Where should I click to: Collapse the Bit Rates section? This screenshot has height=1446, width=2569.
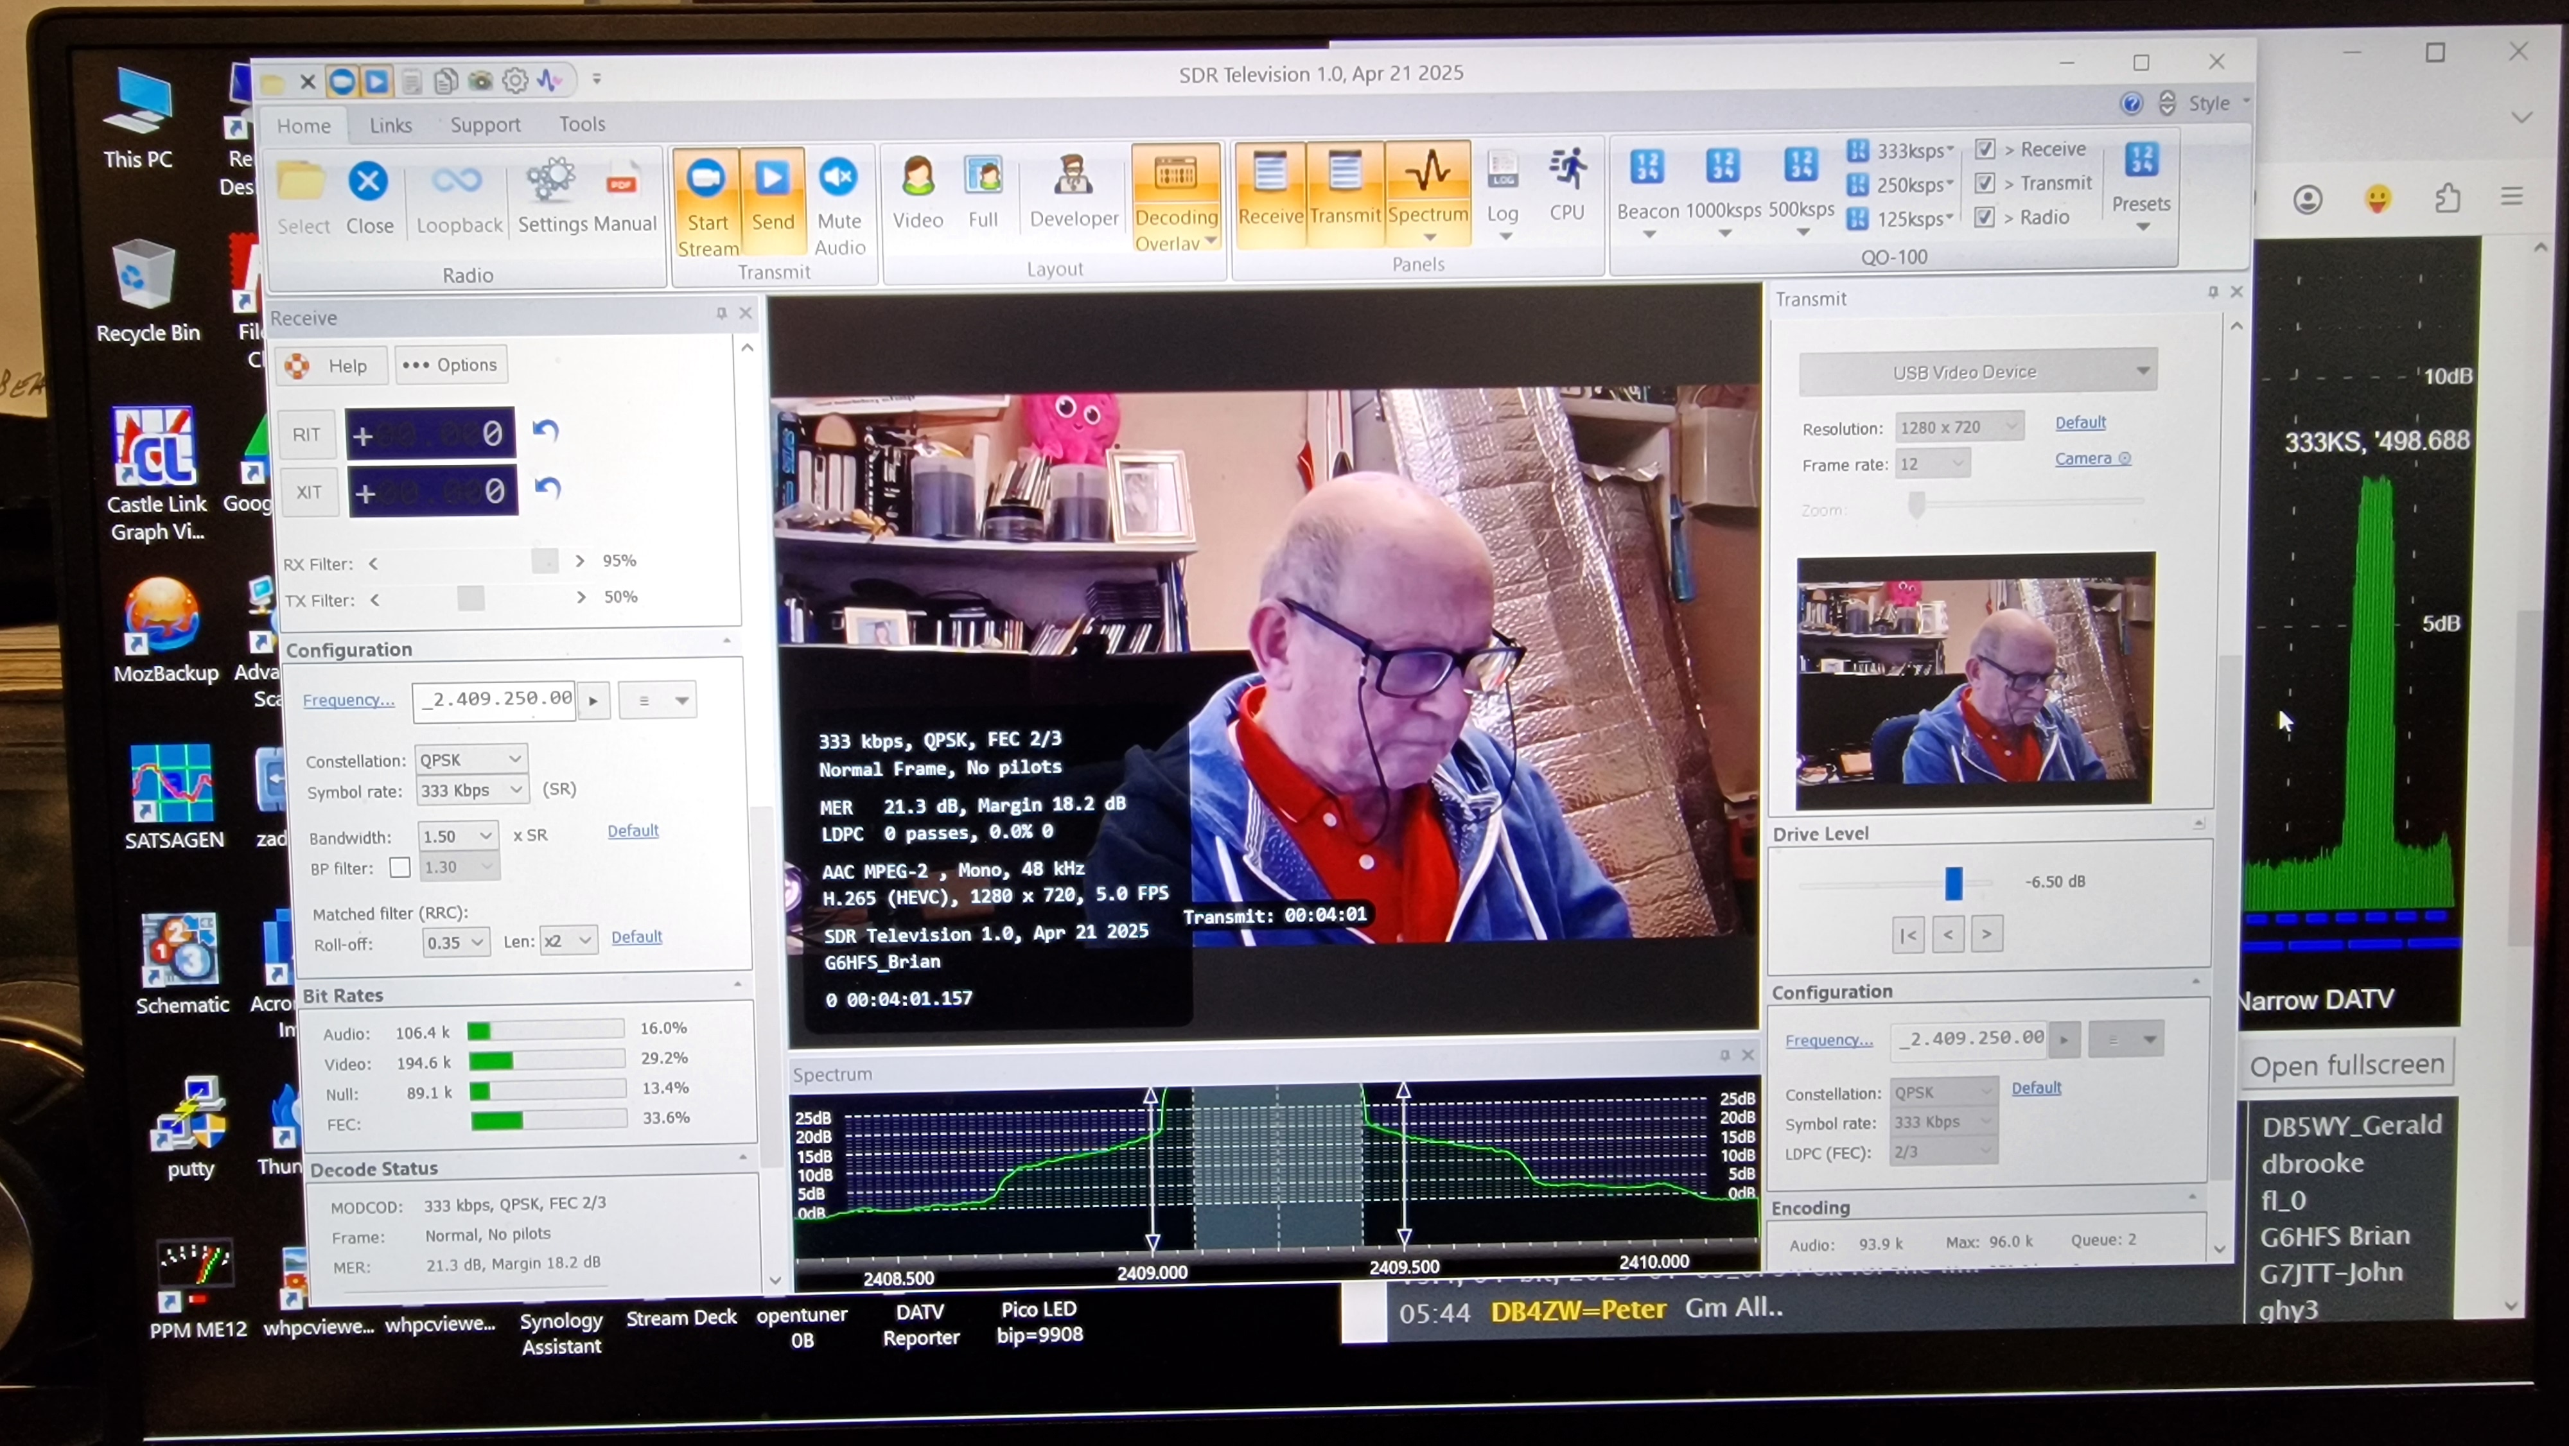[x=738, y=985]
